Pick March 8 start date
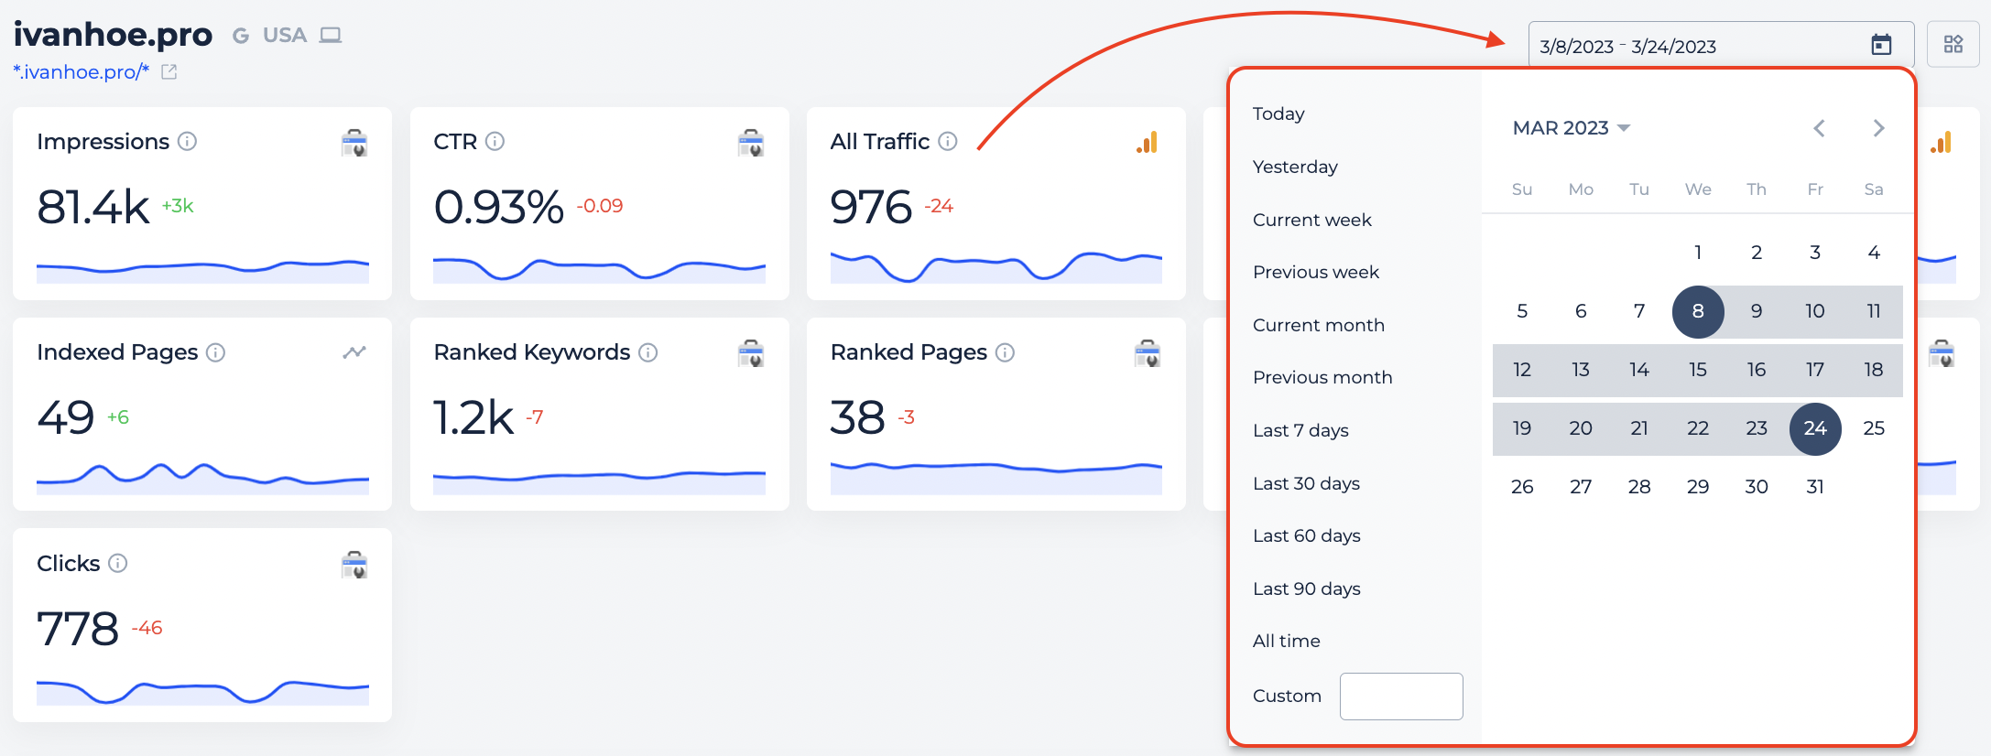The width and height of the screenshot is (1991, 756). point(1698,311)
